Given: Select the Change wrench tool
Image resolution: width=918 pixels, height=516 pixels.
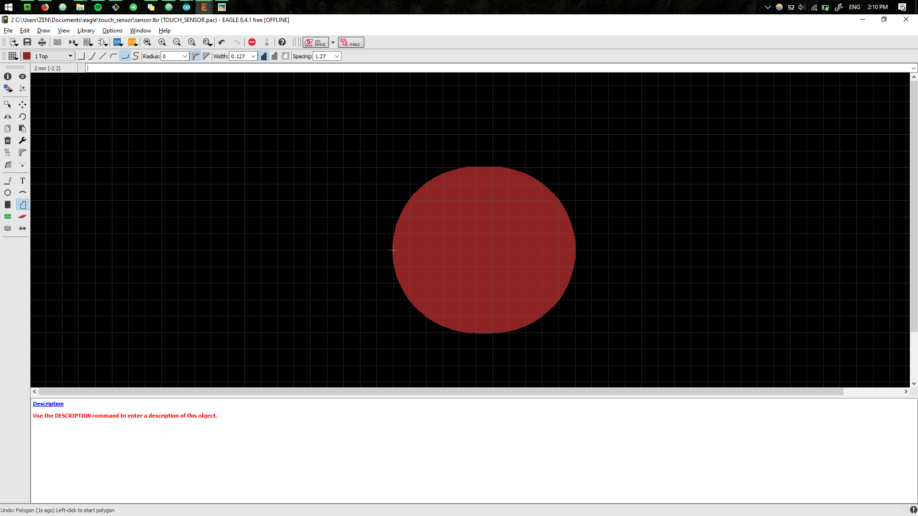Looking at the screenshot, I should (x=22, y=140).
